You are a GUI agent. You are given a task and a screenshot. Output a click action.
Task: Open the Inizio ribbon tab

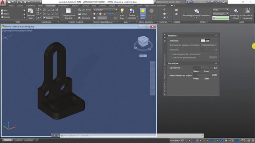(x=12, y=6)
